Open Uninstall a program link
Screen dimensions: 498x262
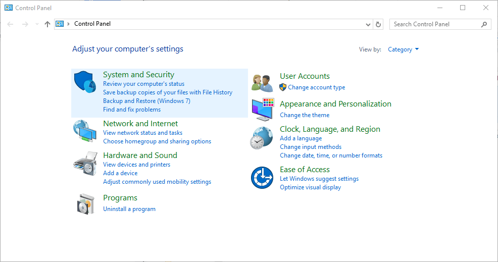click(x=129, y=209)
